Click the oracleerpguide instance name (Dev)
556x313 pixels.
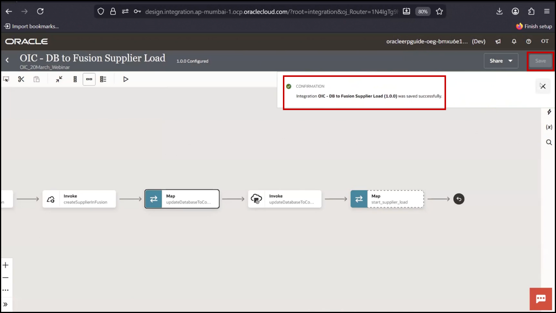click(x=436, y=41)
